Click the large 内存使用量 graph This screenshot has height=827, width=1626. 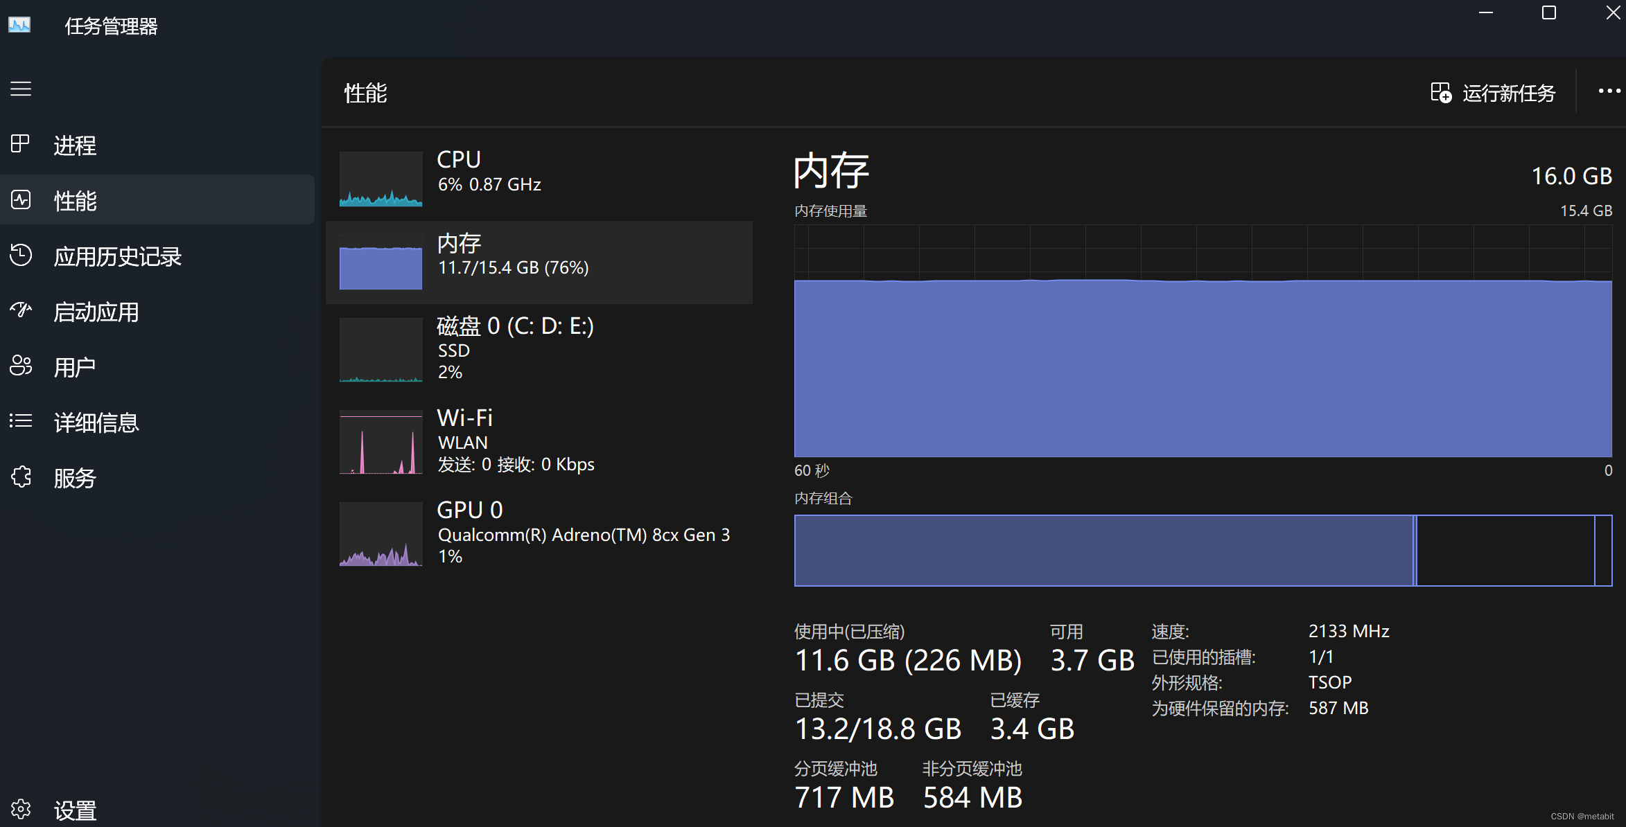pyautogui.click(x=1203, y=341)
